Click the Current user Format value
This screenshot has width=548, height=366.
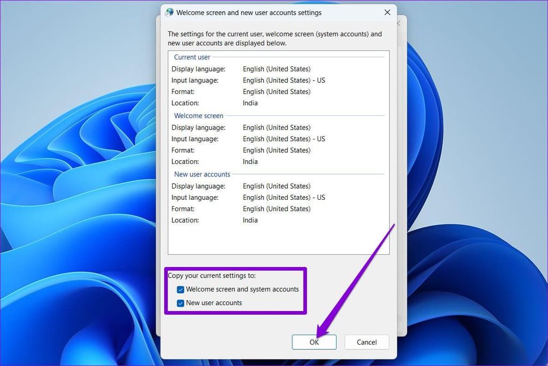tap(276, 92)
